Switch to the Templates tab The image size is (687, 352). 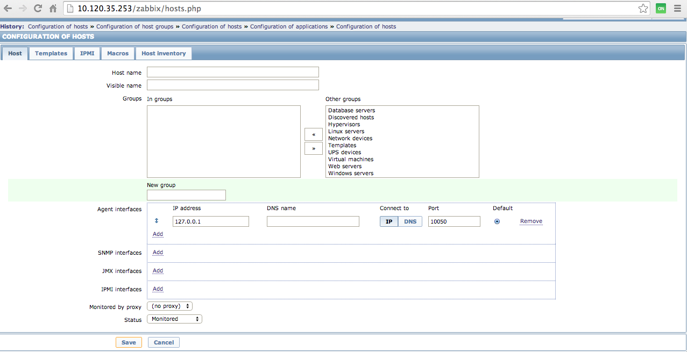(x=51, y=53)
